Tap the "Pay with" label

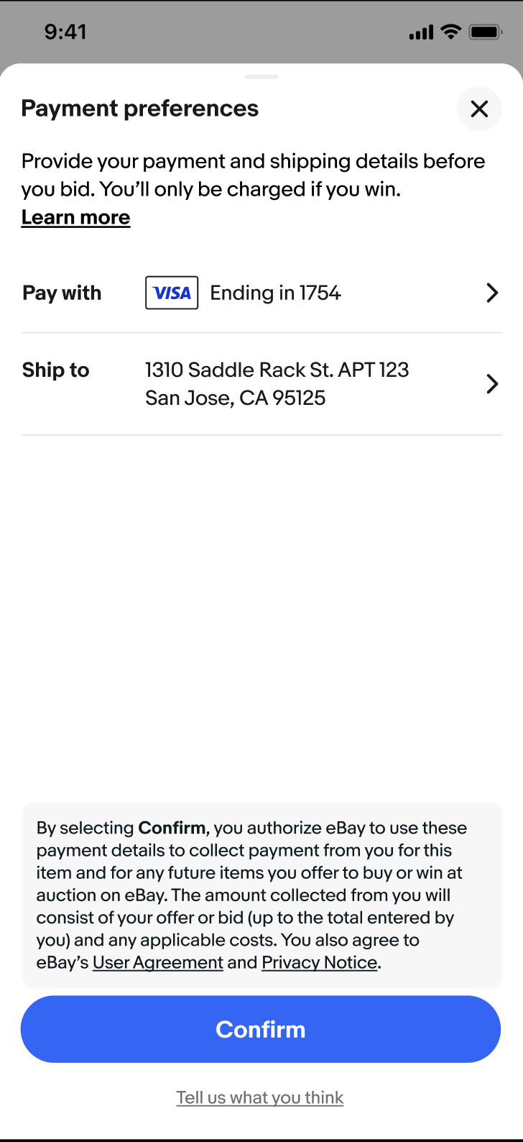coord(62,293)
